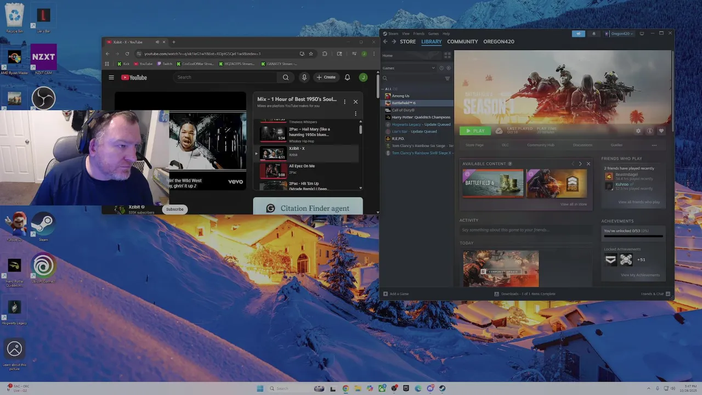The height and width of the screenshot is (395, 702).
Task: Click Windows Start button on taskbar
Action: [260, 388]
